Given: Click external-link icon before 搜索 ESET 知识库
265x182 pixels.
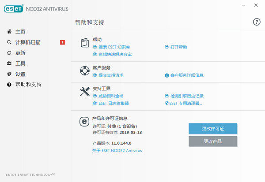Looking at the screenshot, I should pyautogui.click(x=95, y=47).
